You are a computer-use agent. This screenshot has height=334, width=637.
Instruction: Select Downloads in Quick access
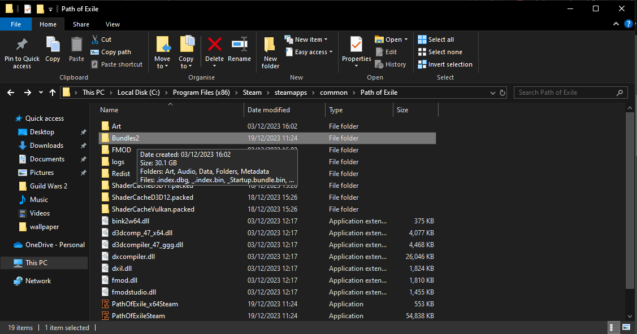46,146
